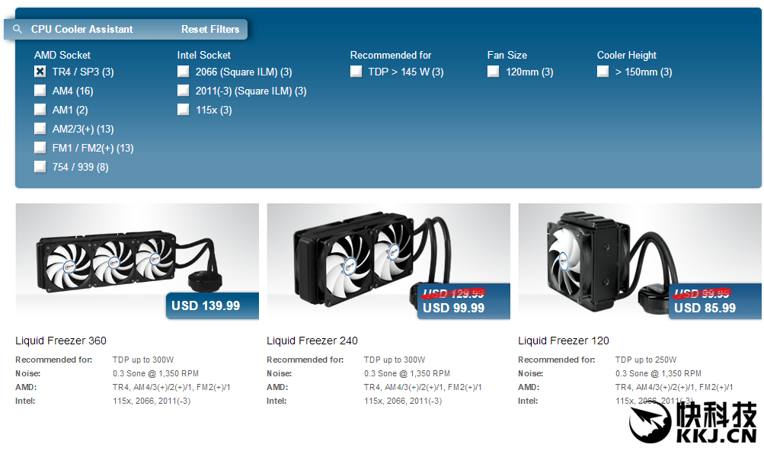764x451 pixels.
Task: Click the USD 139.99 price tag
Action: (213, 305)
